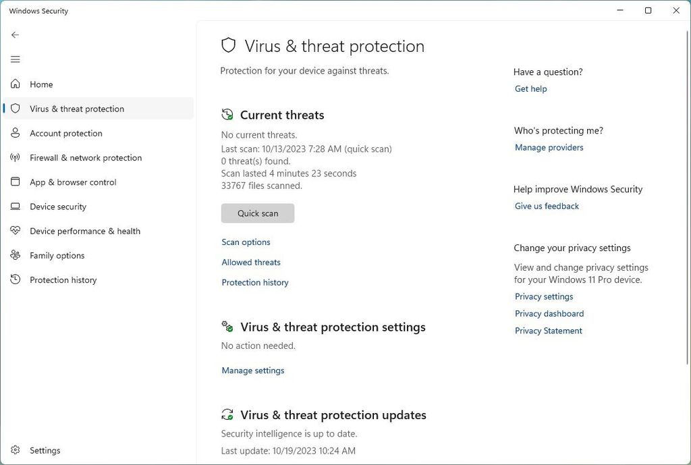Open App & browser control via its icon
Image resolution: width=691 pixels, height=465 pixels.
[x=15, y=182]
